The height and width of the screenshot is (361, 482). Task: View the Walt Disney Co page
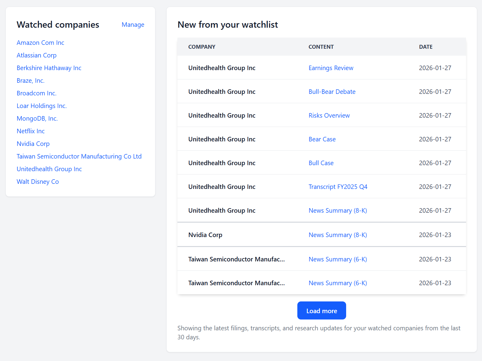point(38,182)
